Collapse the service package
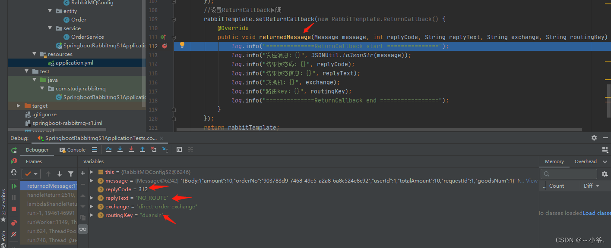The height and width of the screenshot is (248, 611). (50, 28)
